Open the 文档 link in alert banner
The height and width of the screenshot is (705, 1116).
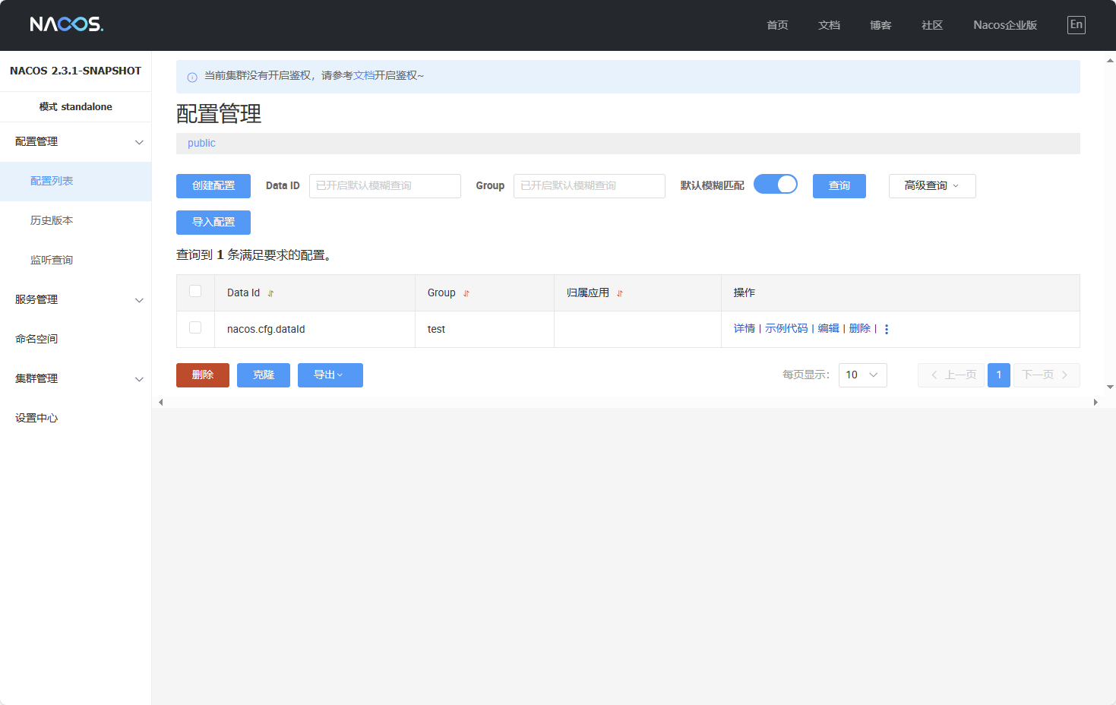[364, 76]
